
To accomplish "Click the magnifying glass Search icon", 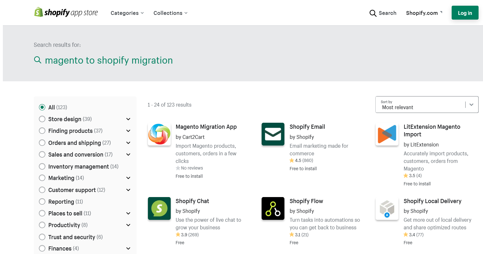I will tap(373, 13).
